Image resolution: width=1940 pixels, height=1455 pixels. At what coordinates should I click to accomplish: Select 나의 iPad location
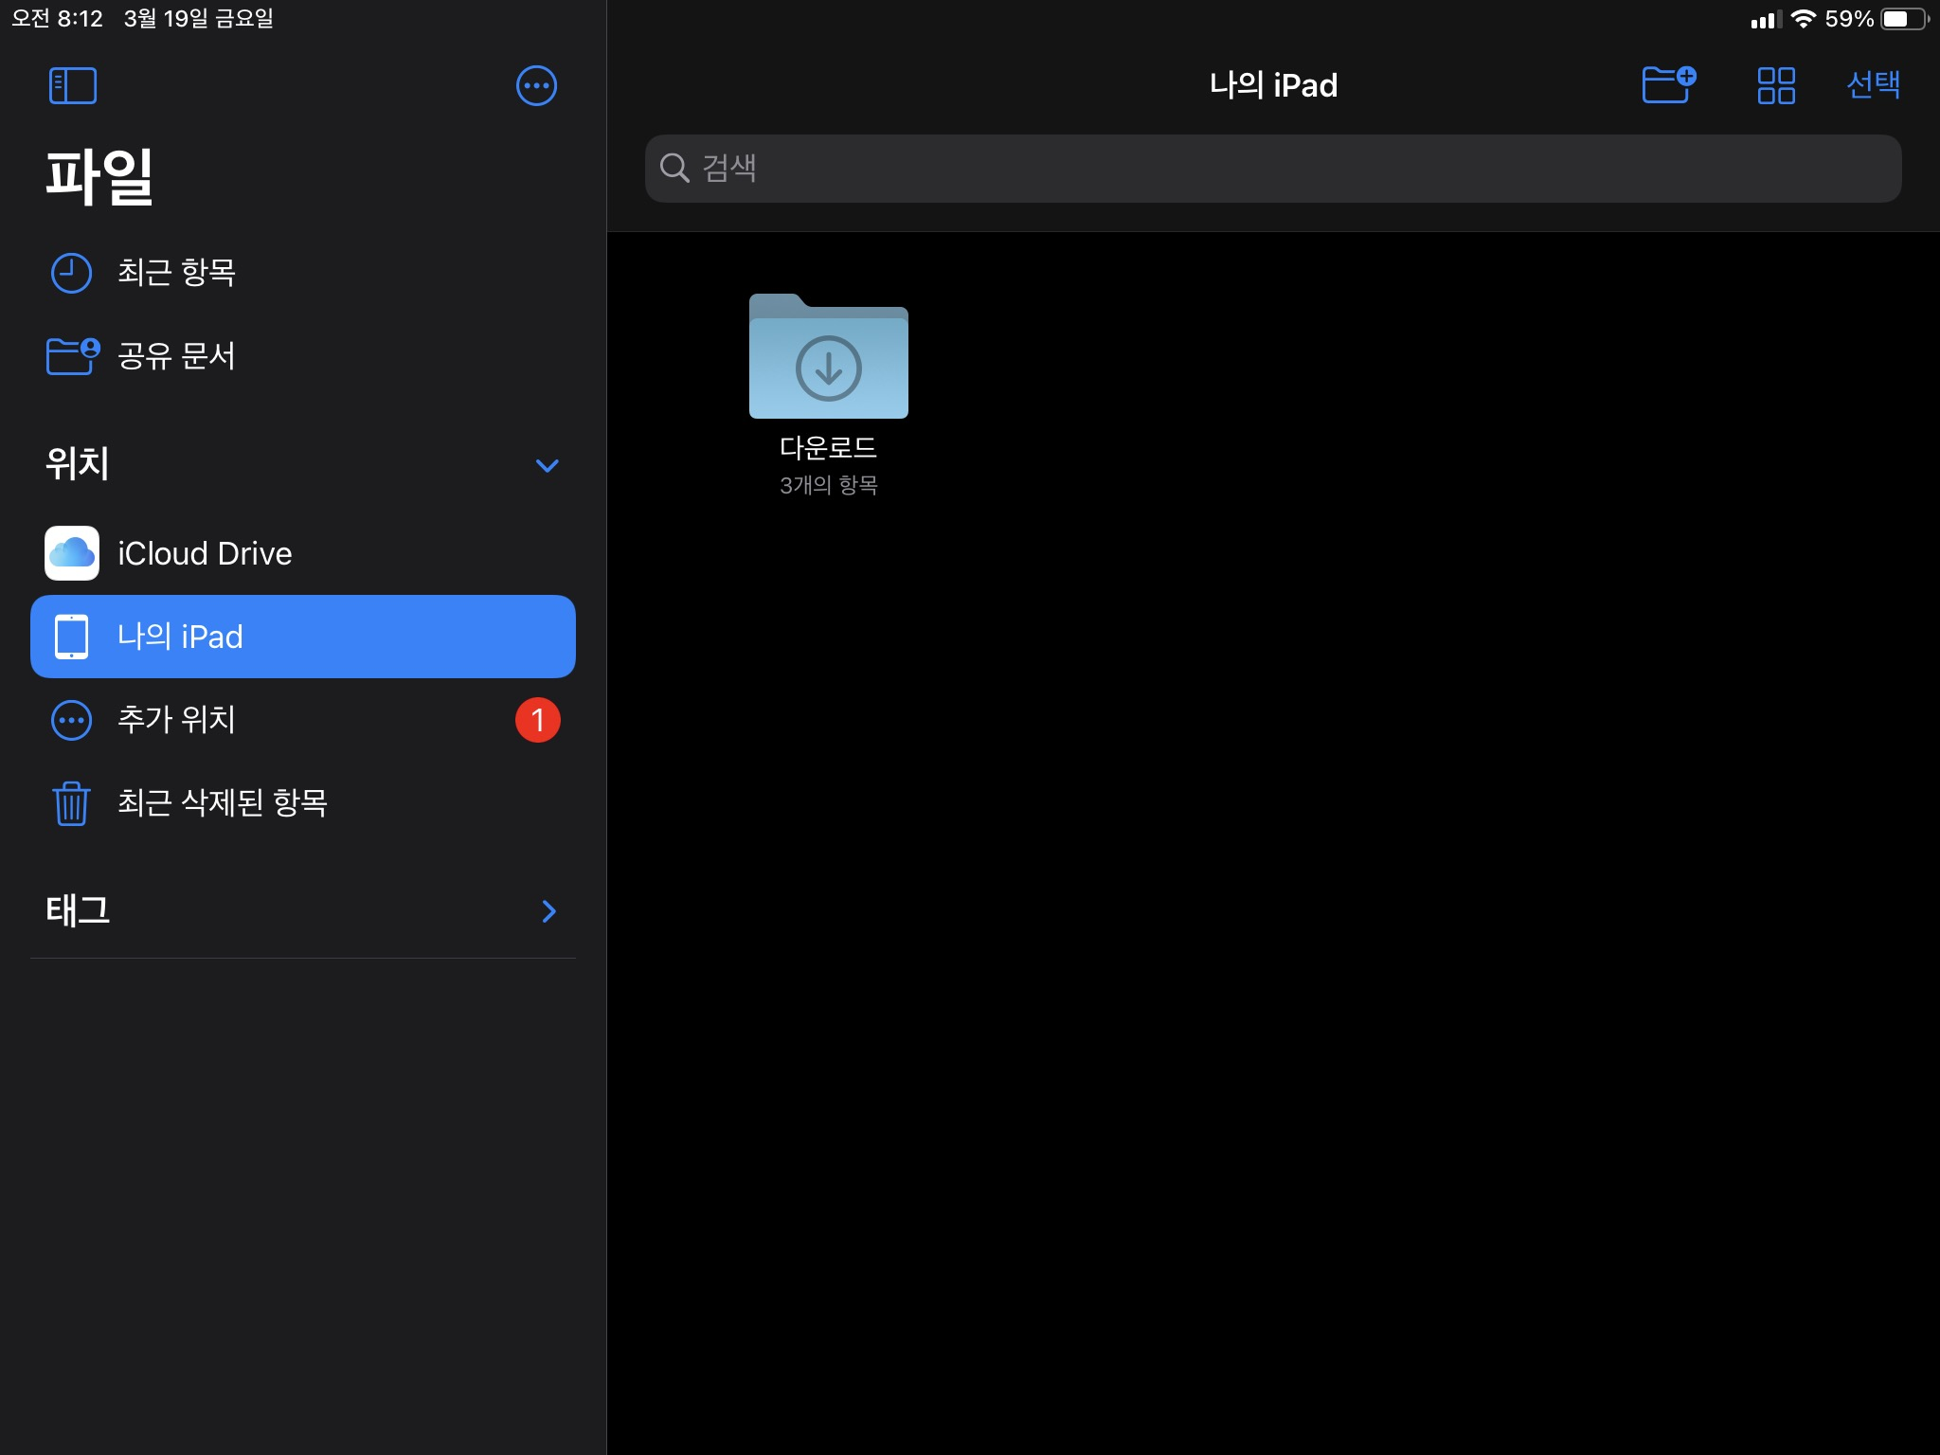coord(302,637)
